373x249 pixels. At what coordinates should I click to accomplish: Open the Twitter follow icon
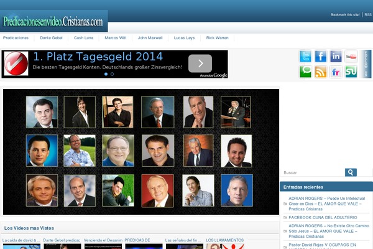(x=305, y=57)
